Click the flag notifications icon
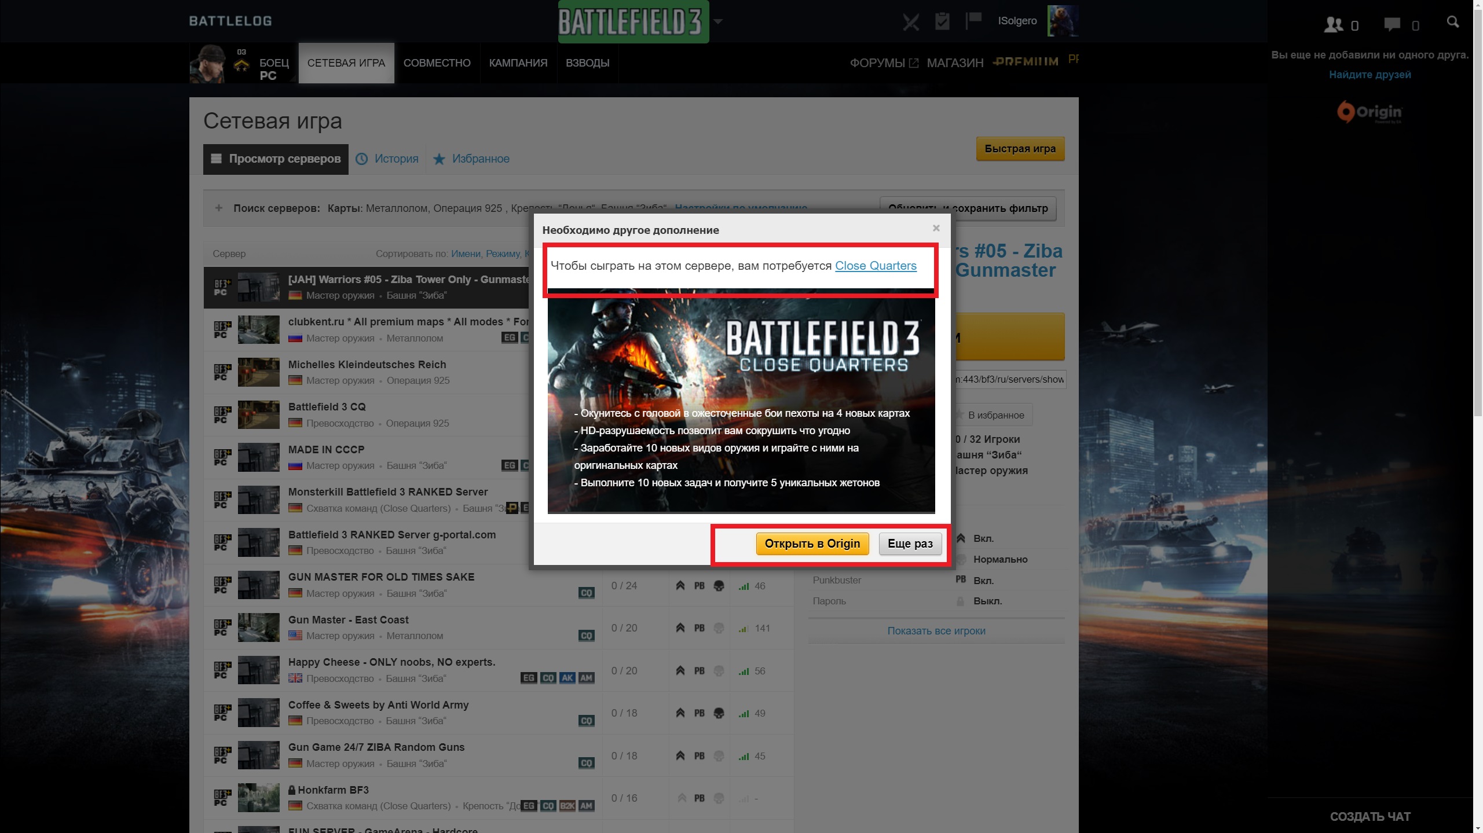1483x833 pixels. [x=973, y=20]
